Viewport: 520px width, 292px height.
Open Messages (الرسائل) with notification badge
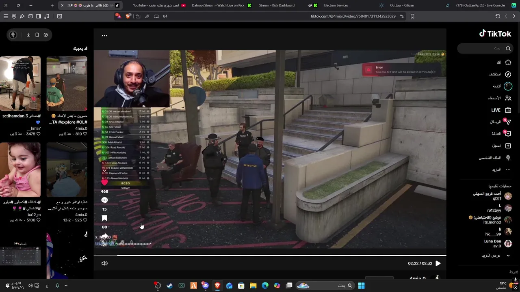(x=500, y=122)
